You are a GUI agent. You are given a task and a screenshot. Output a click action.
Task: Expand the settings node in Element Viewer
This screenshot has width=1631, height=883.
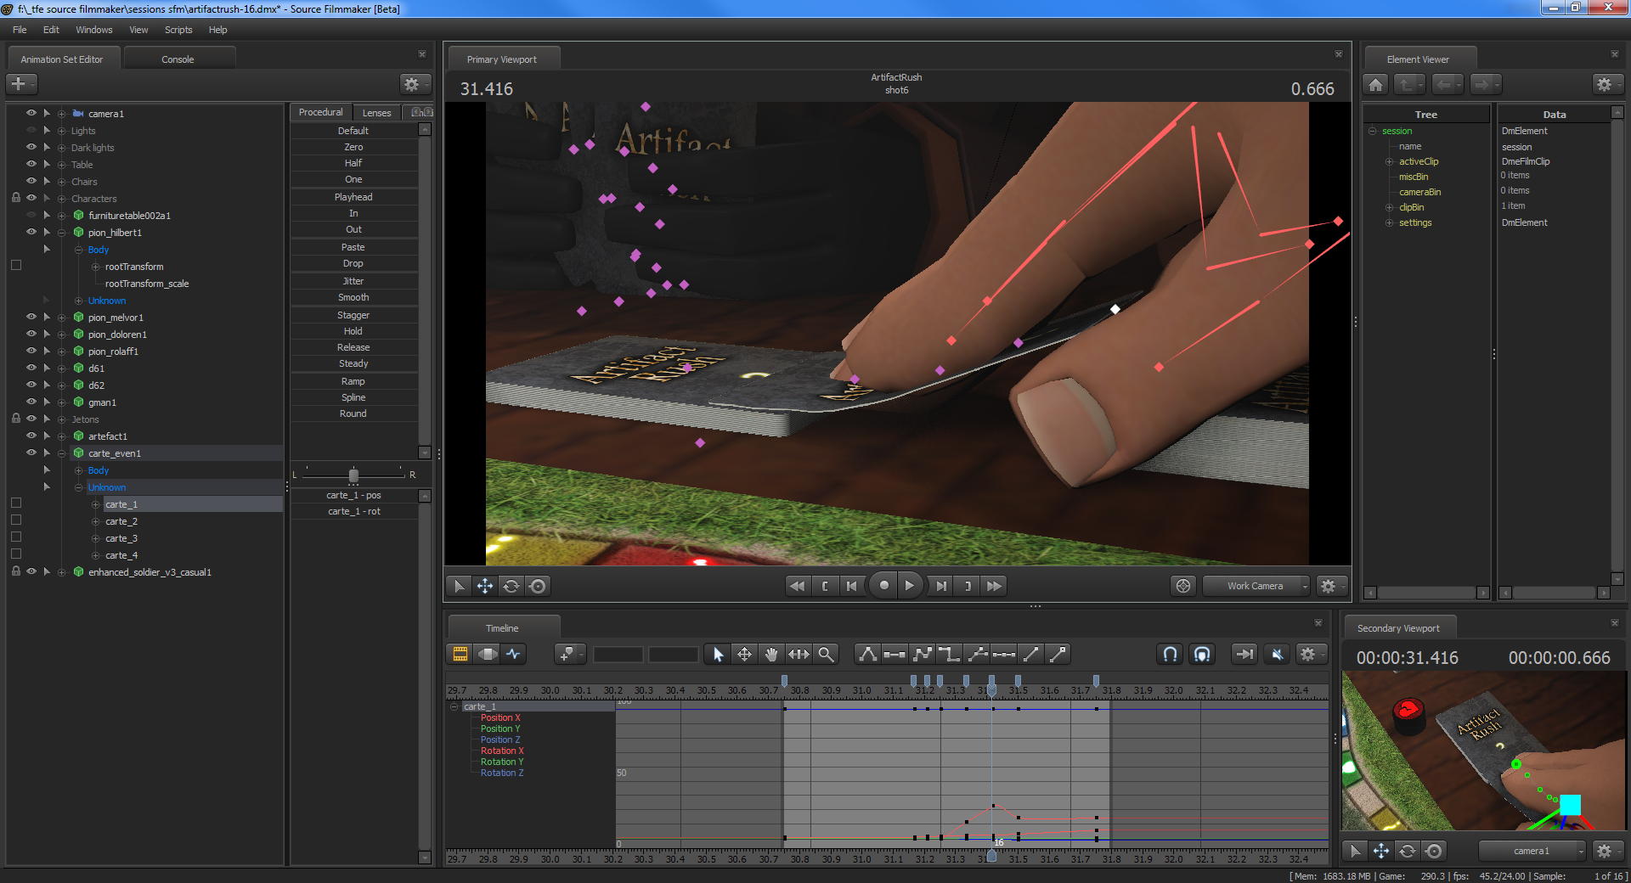(1390, 222)
